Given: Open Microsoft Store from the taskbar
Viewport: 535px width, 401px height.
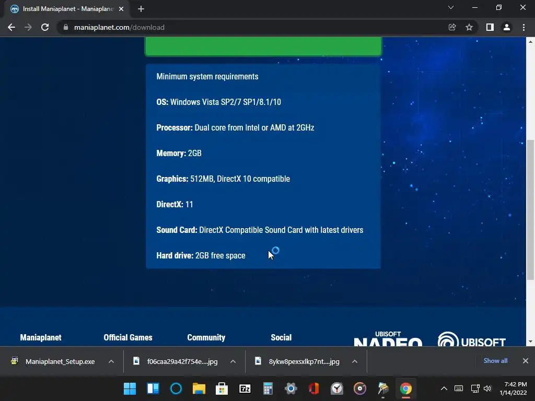Looking at the screenshot, I should click(x=222, y=388).
